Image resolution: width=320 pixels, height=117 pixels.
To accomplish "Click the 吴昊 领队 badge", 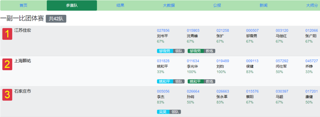I will click(x=169, y=112).
